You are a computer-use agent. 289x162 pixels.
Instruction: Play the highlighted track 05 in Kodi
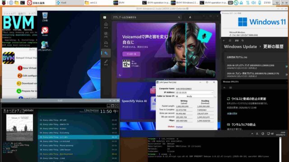point(78,137)
